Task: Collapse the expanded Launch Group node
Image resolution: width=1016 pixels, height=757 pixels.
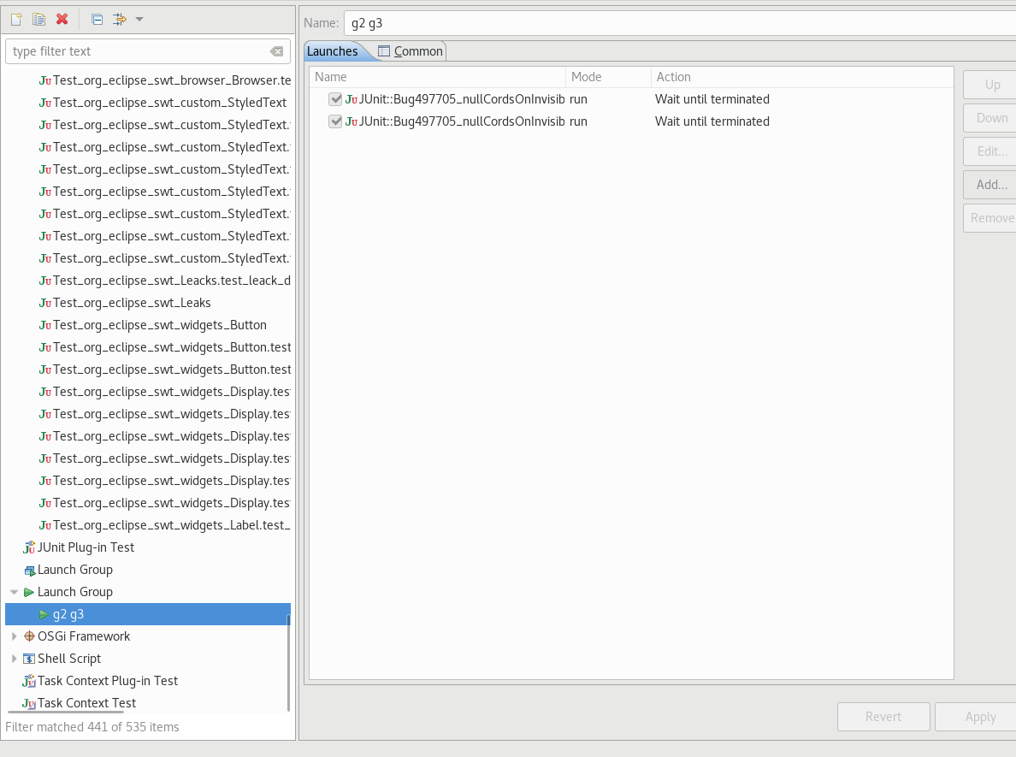Action: 14,592
